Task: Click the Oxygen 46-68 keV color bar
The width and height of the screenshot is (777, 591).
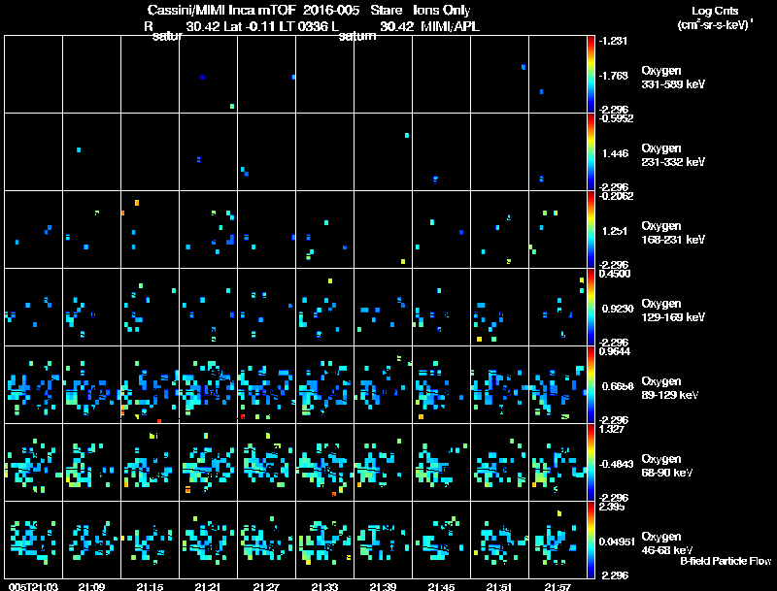Action: (591, 540)
